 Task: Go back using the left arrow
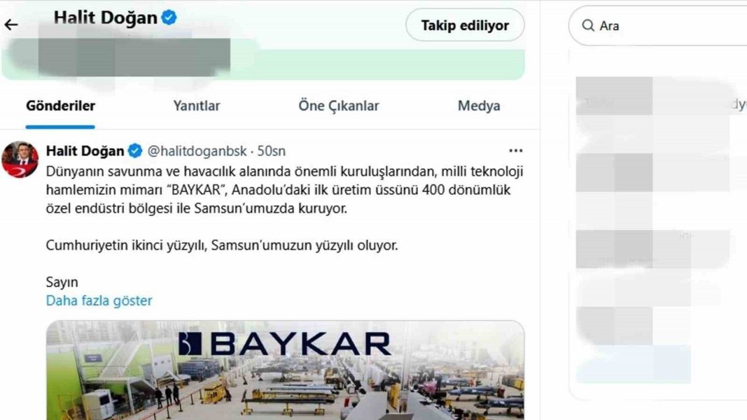(11, 24)
